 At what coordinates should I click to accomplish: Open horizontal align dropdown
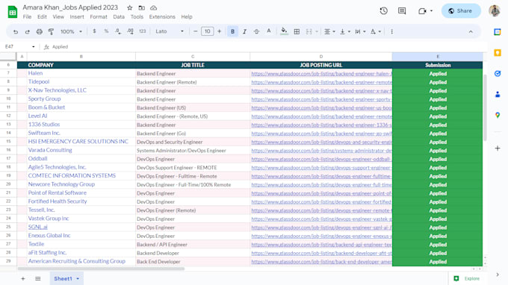(x=329, y=31)
